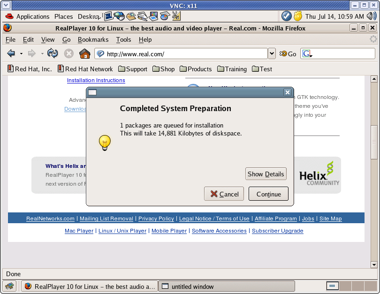Click the vertical scrollbar thumb
Image resolution: width=380 pixels, height=294 pixels.
click(374, 142)
